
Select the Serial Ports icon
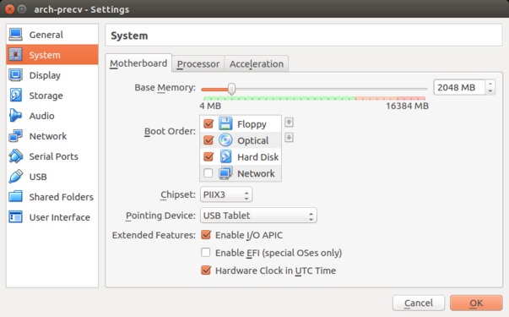point(15,156)
